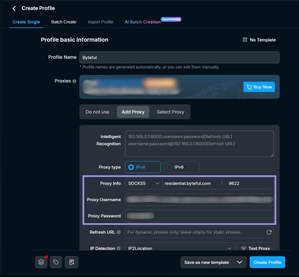The image size is (299, 277).
Task: Switch to Create Single tab
Action: click(26, 22)
